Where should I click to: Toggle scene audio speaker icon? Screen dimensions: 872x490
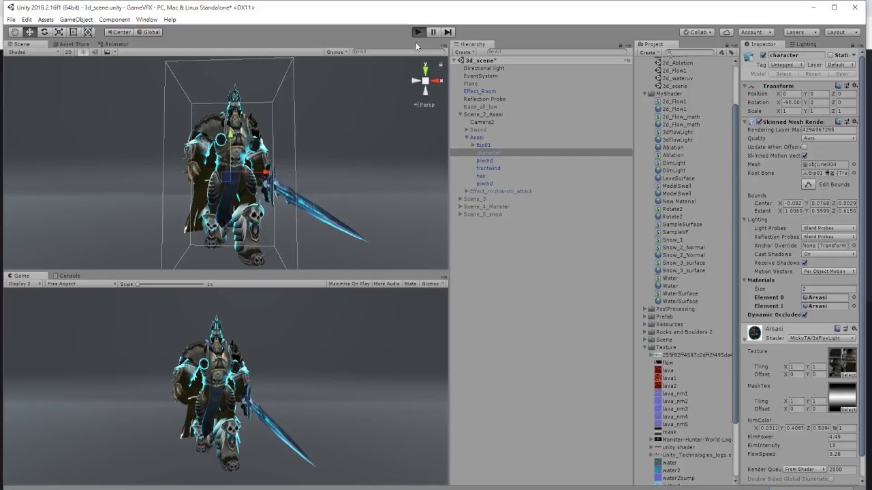click(95, 52)
